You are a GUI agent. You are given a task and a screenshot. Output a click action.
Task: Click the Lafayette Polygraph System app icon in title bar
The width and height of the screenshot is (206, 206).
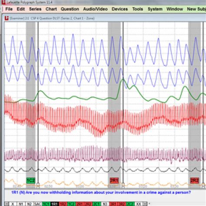(3, 2)
